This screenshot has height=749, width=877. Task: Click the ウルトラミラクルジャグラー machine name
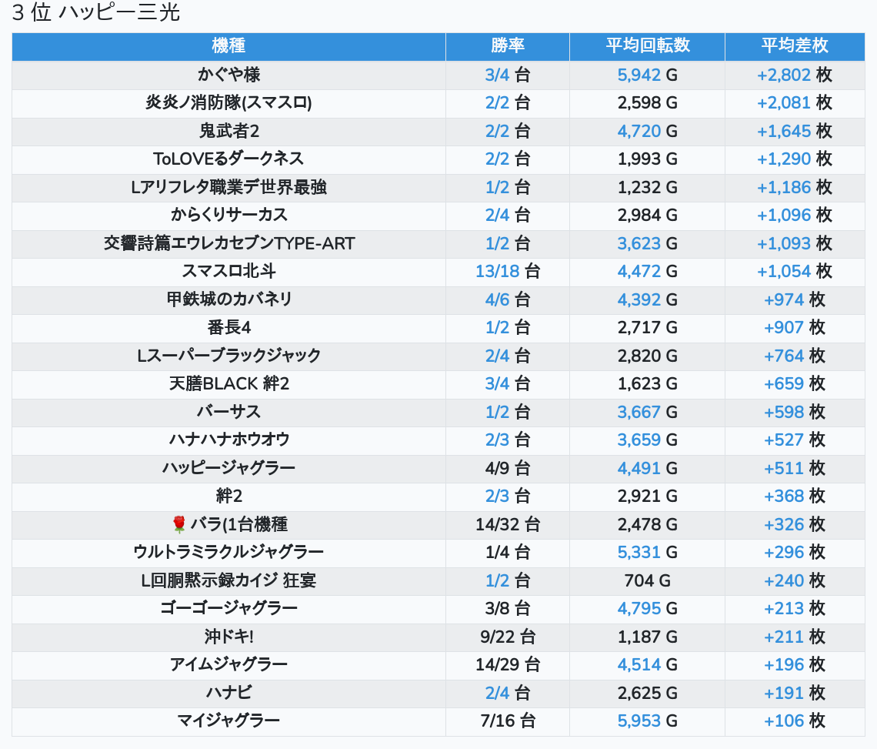pos(228,553)
